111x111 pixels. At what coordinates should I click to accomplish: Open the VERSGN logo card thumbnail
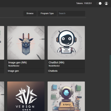click(26, 96)
